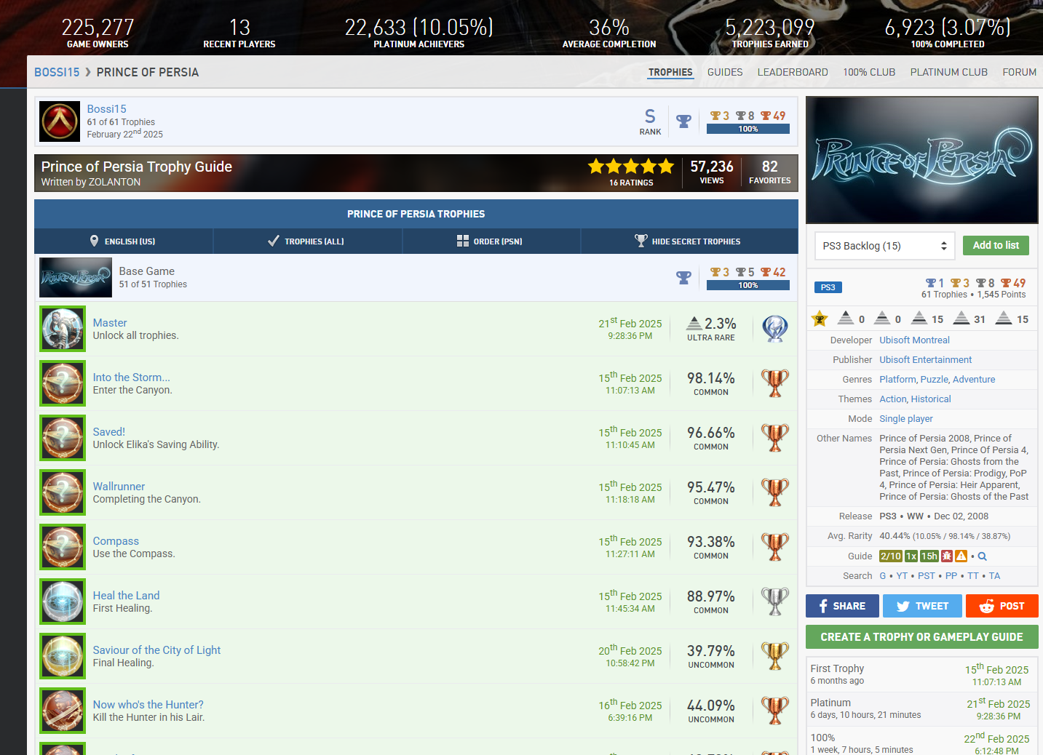Viewport: 1043px width, 755px height.
Task: Open the Order (PSN) sort dropdown
Action: tap(491, 241)
